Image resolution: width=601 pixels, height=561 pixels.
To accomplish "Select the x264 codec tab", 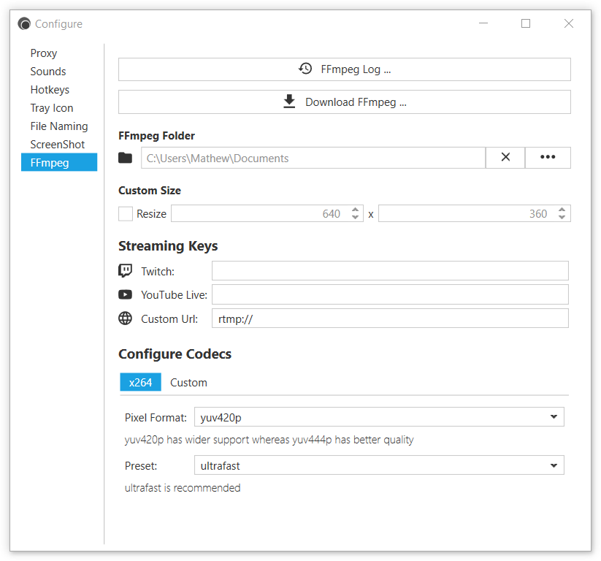I will (140, 382).
